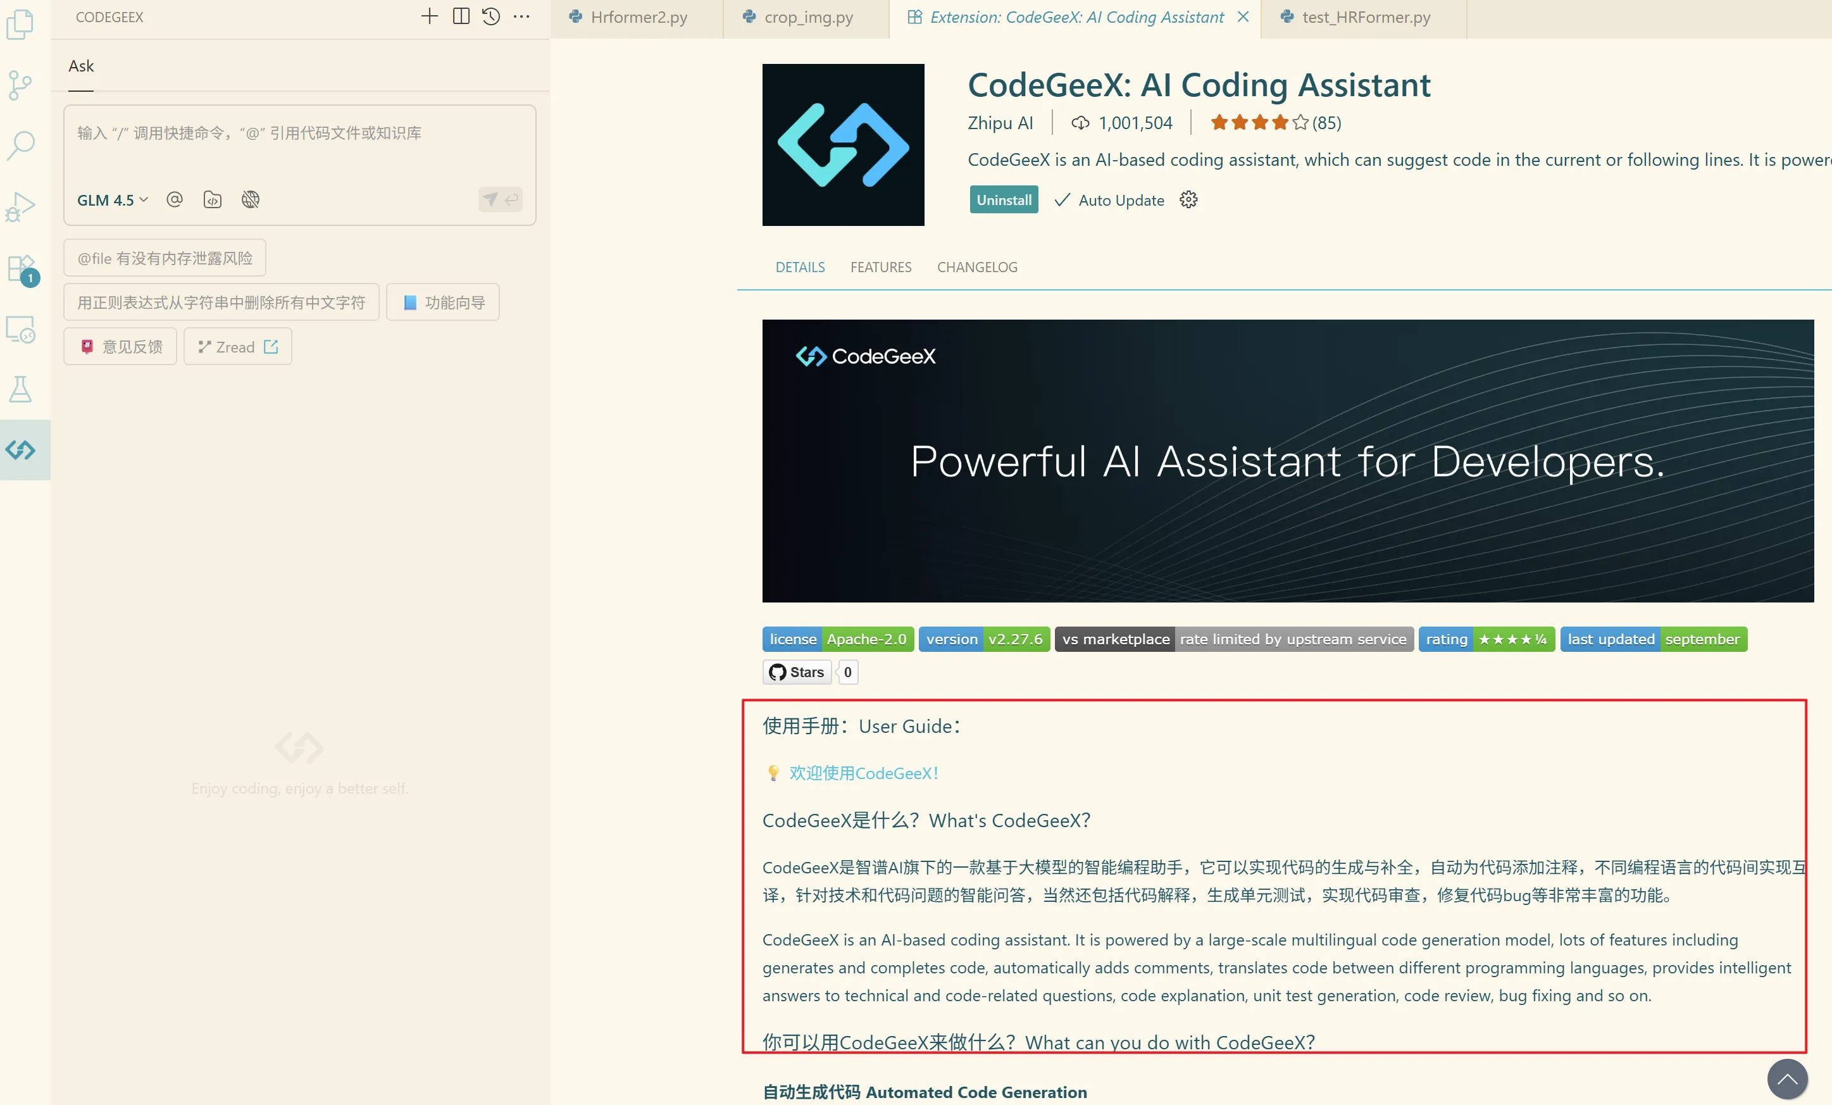The height and width of the screenshot is (1105, 1832).
Task: Click the scroll-to-top arrow button
Action: pyautogui.click(x=1788, y=1079)
